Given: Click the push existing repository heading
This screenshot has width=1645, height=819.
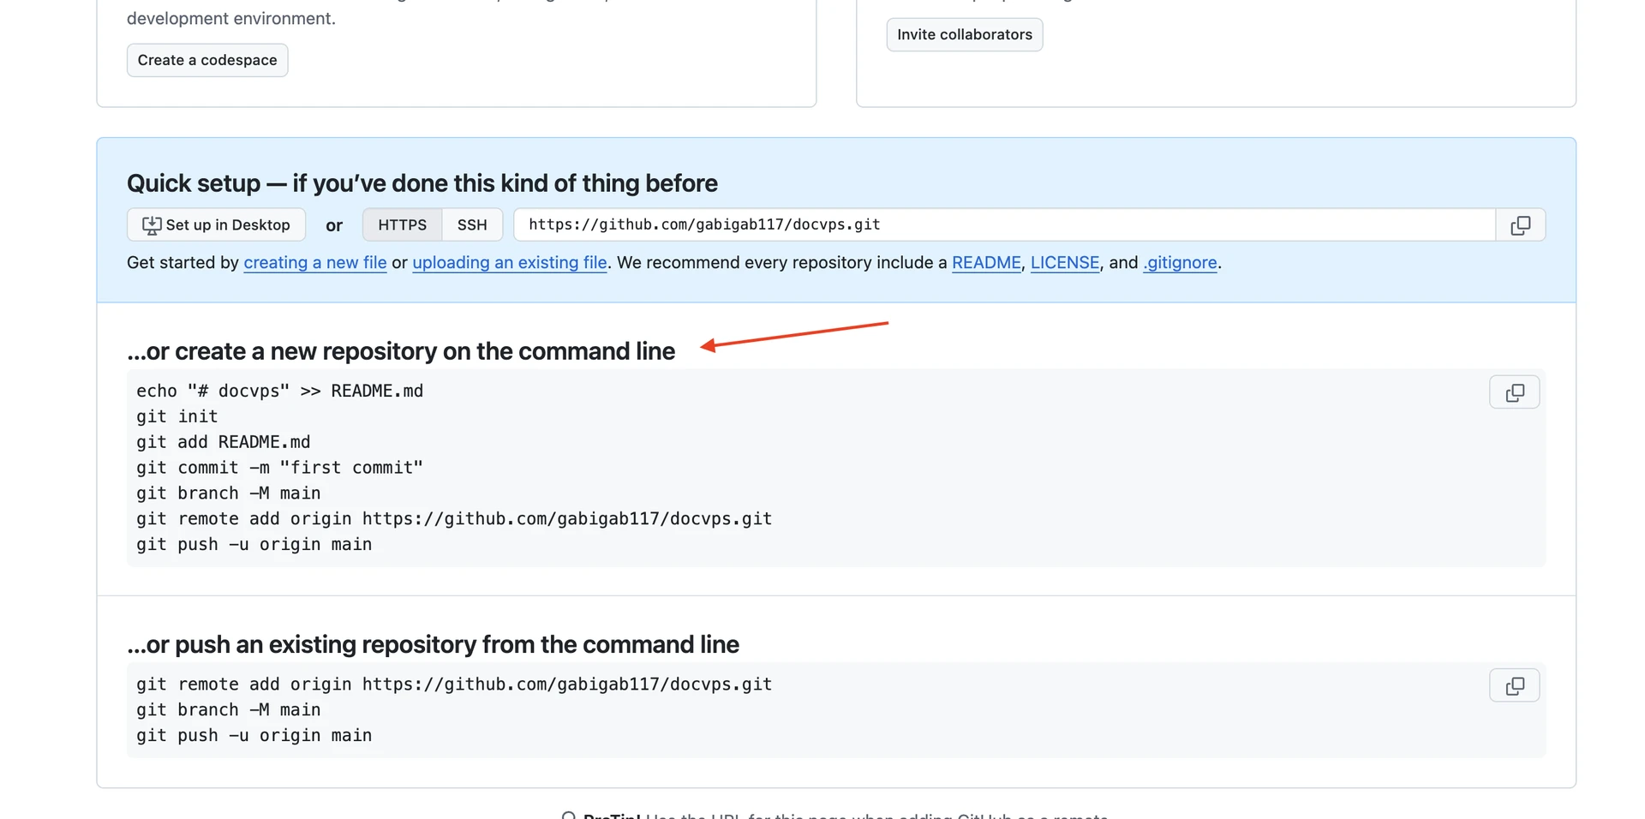Looking at the screenshot, I should pos(433,645).
